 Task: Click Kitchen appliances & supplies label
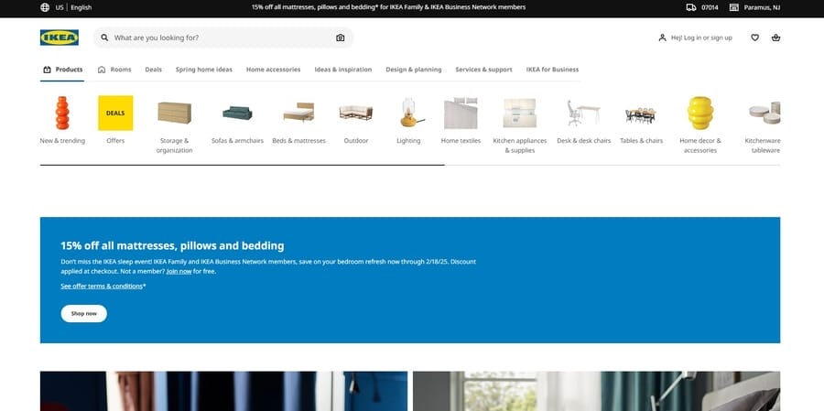(520, 146)
